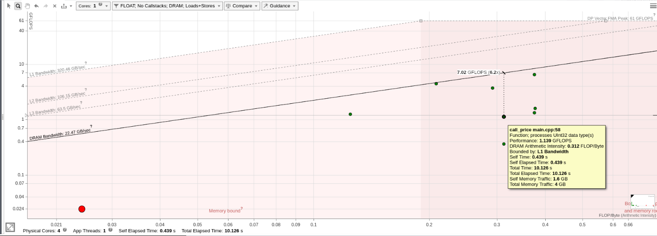Open the Guidance dropdown
This screenshot has height=236, width=657.
point(280,6)
